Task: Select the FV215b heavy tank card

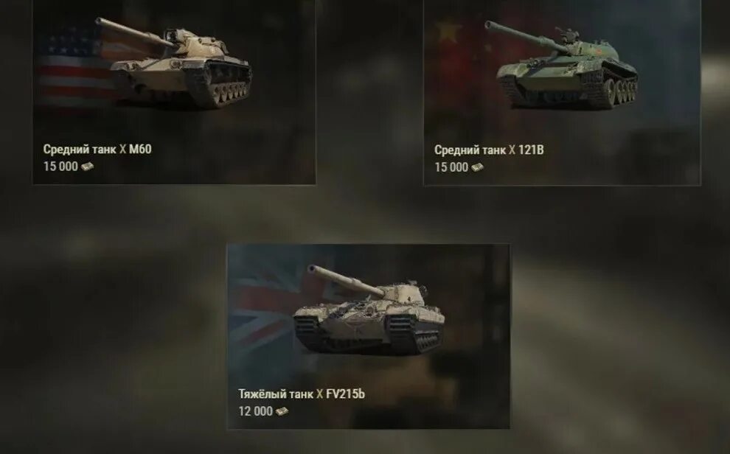Action: 368,336
